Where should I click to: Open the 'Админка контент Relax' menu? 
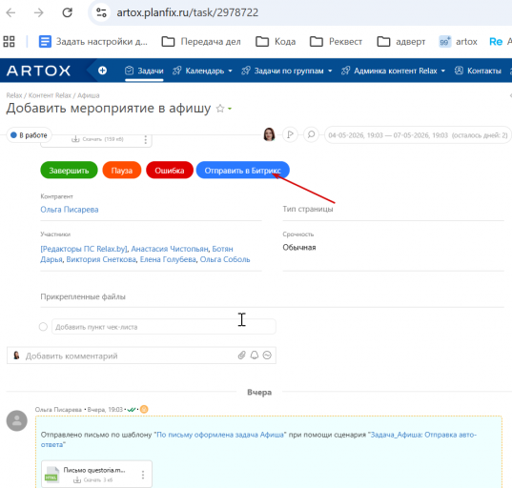(x=393, y=71)
